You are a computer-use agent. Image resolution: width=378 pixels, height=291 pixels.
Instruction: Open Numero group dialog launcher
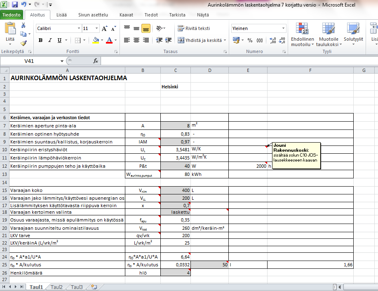click(x=284, y=52)
